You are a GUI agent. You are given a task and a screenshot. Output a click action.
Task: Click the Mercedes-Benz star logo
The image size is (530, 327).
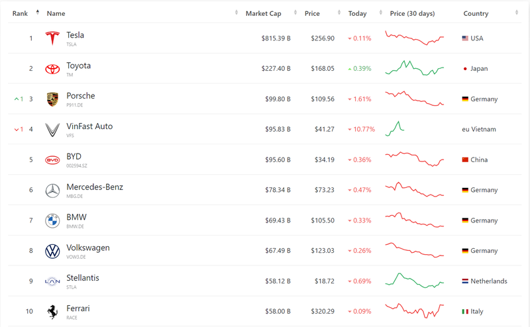(52, 191)
